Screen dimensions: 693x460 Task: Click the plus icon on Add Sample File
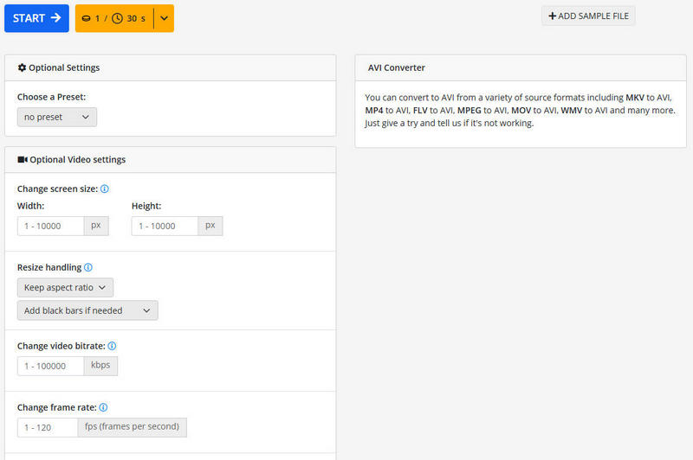point(553,16)
